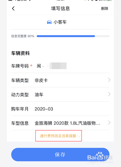Screen dimensions: 121x167
Task: Open 动力类型 chevron arrow
Action: tap(109, 94)
